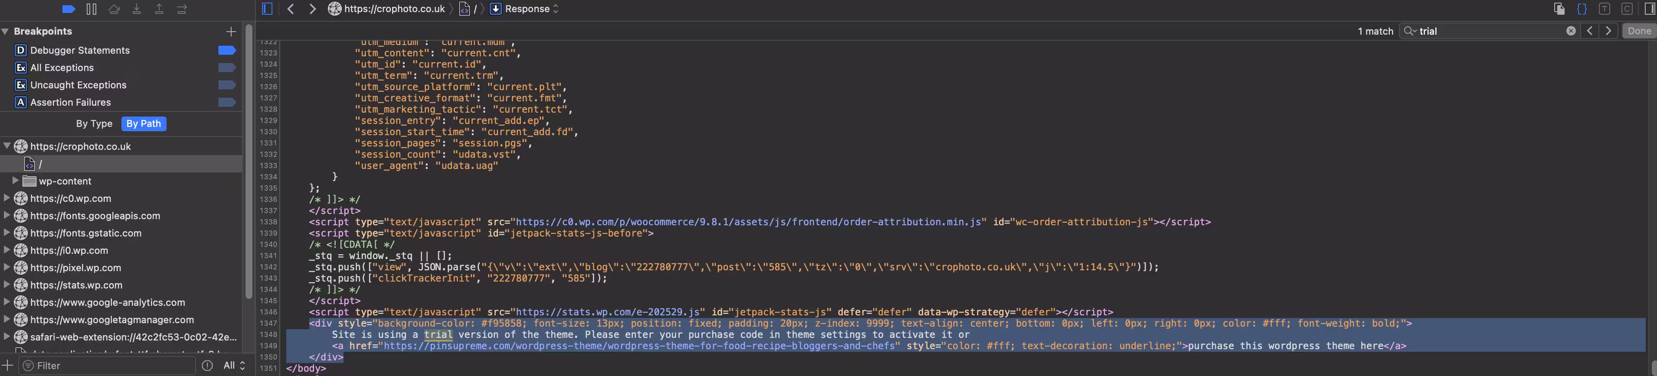
Task: Click the step over debugger icon
Action: click(114, 9)
